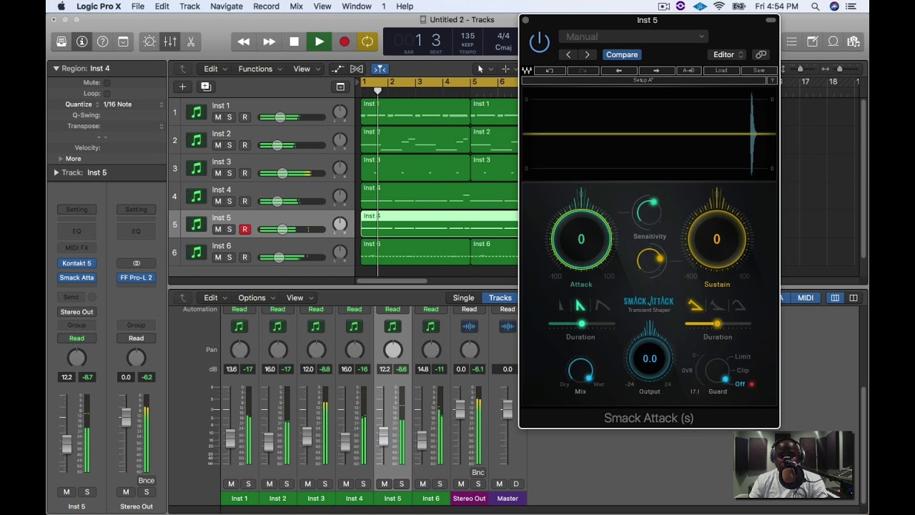Screen dimensions: 915x515
Task: Add new track with plus button
Action: click(x=182, y=87)
